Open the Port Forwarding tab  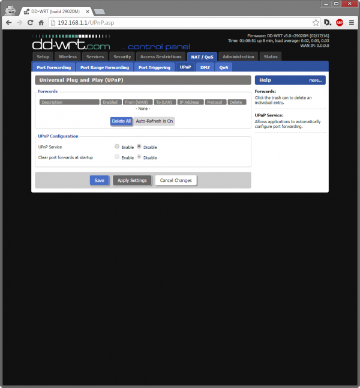pyautogui.click(x=54, y=67)
